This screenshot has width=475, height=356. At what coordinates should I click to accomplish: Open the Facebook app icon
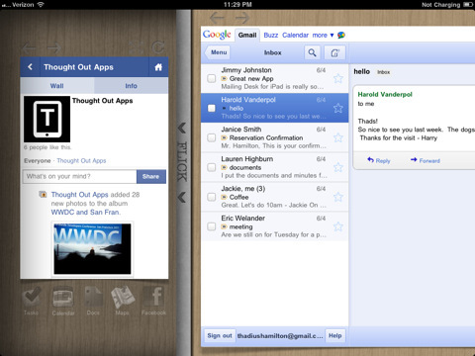coord(153,301)
